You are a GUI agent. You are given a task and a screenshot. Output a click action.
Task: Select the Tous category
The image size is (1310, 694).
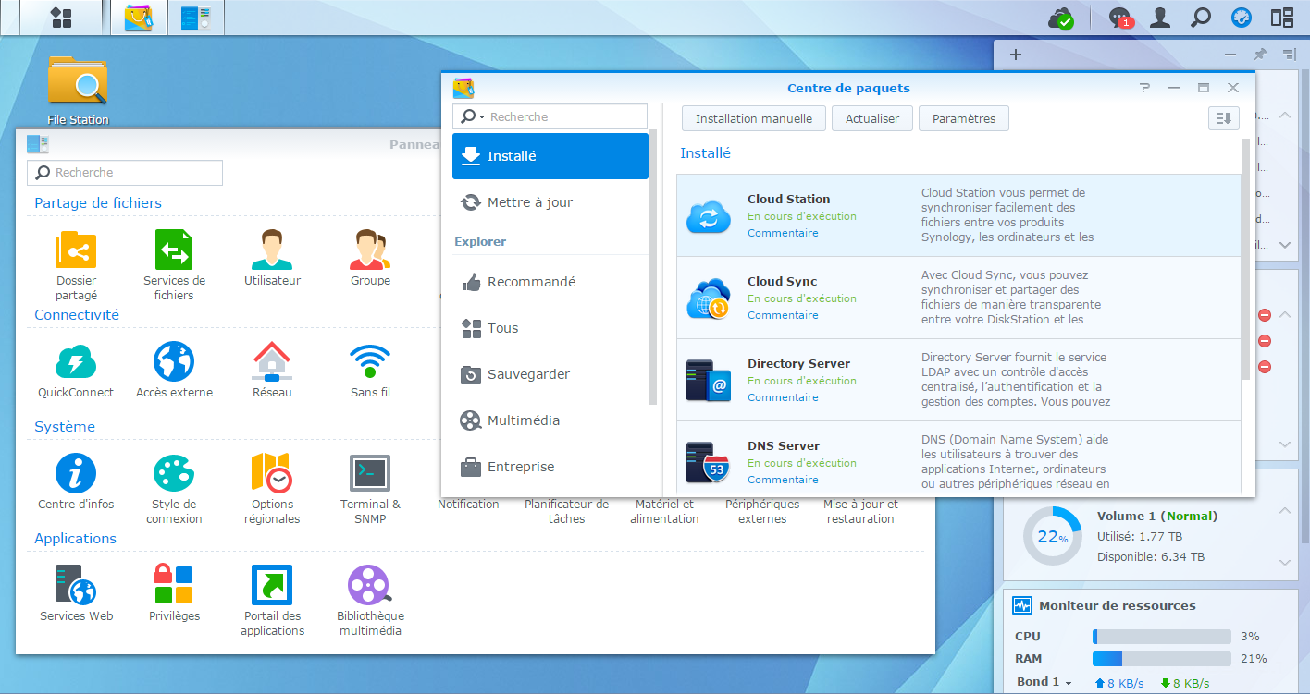(550, 328)
